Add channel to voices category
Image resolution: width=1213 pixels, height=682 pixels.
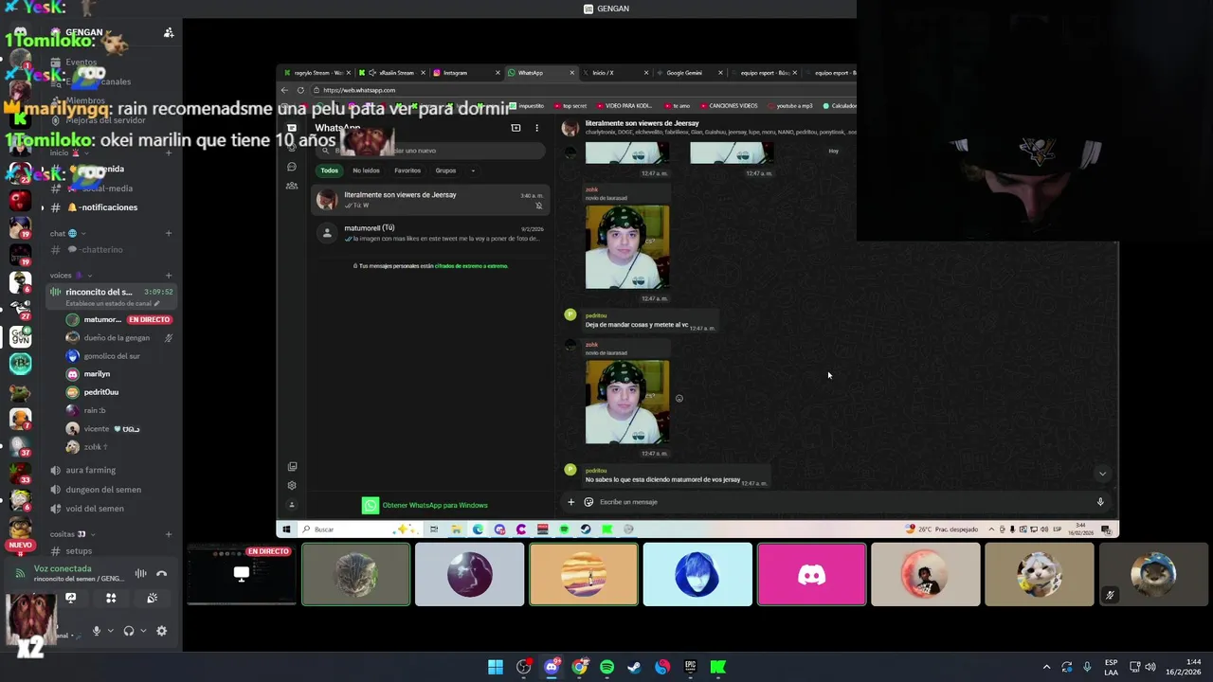click(x=169, y=275)
